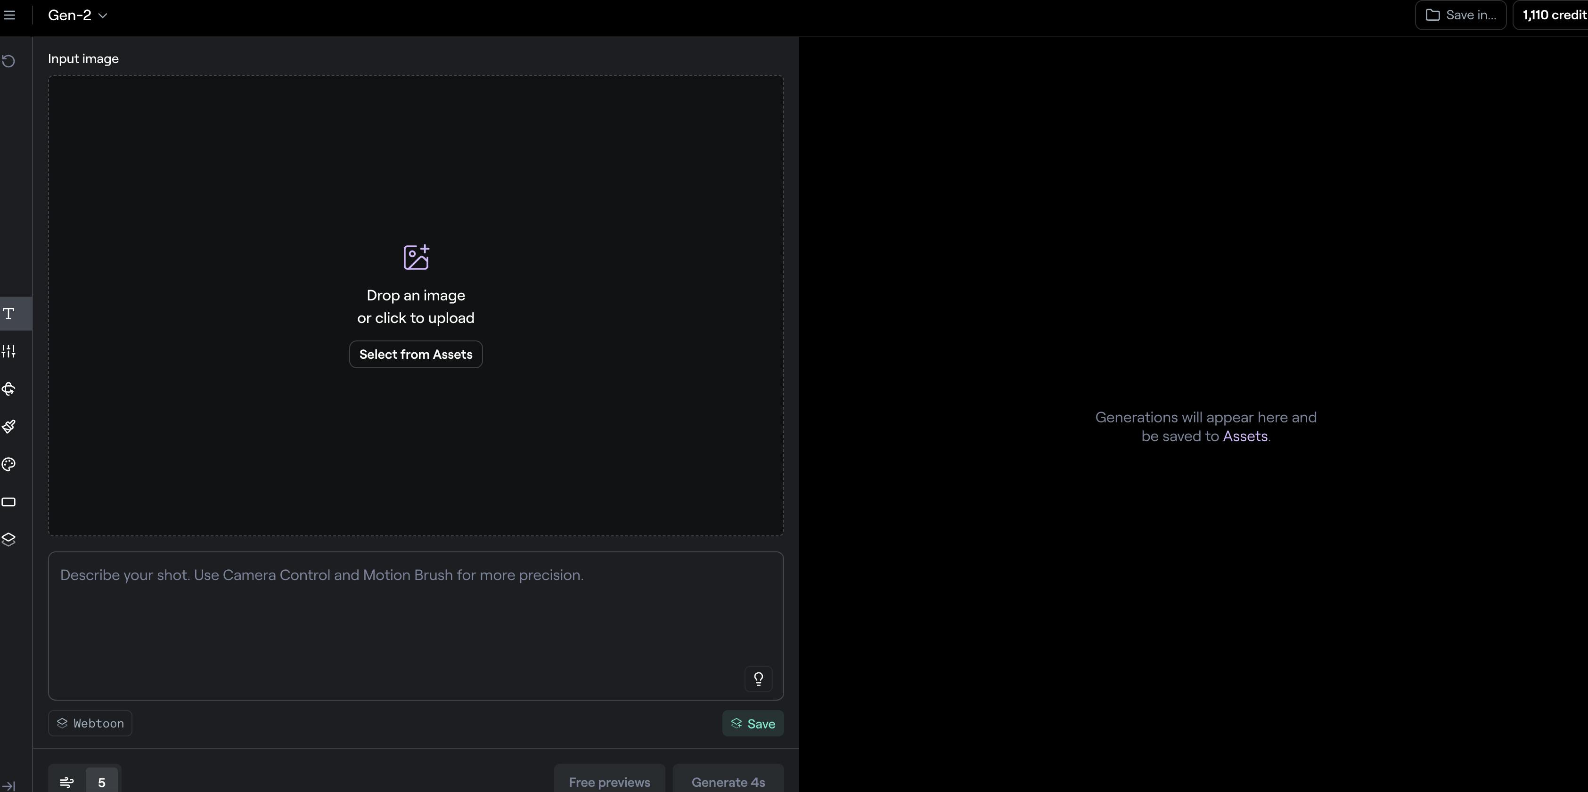This screenshot has width=1588, height=792.
Task: Click the Webtoon preset tag
Action: pyautogui.click(x=90, y=723)
